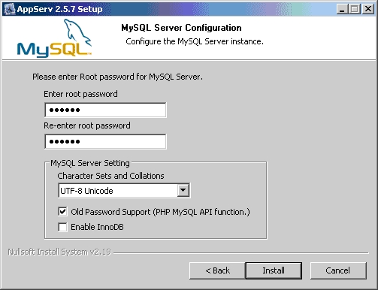The width and height of the screenshot is (378, 290).
Task: Select the UTF-8 Unicode combo box field
Action: click(124, 191)
